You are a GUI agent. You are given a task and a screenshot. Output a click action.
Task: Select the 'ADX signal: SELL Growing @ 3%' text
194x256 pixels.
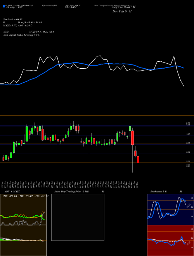tap(21, 35)
